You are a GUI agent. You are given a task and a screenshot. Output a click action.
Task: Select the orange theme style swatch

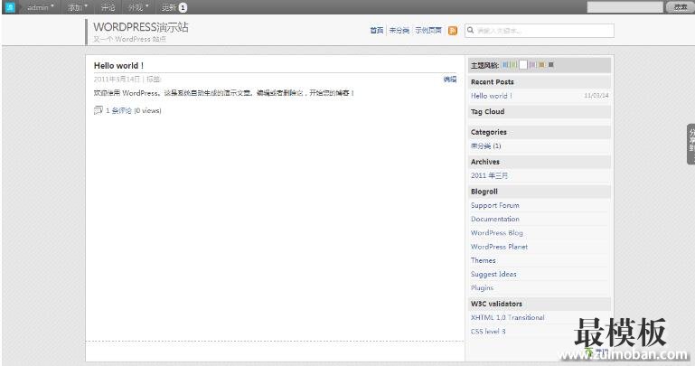(541, 65)
